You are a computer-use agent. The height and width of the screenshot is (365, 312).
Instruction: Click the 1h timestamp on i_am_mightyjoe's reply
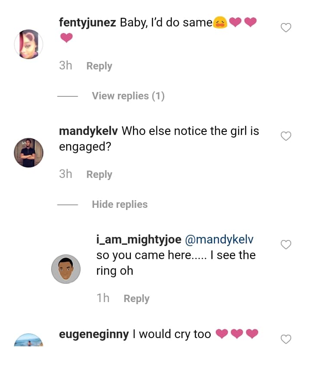[x=103, y=299]
